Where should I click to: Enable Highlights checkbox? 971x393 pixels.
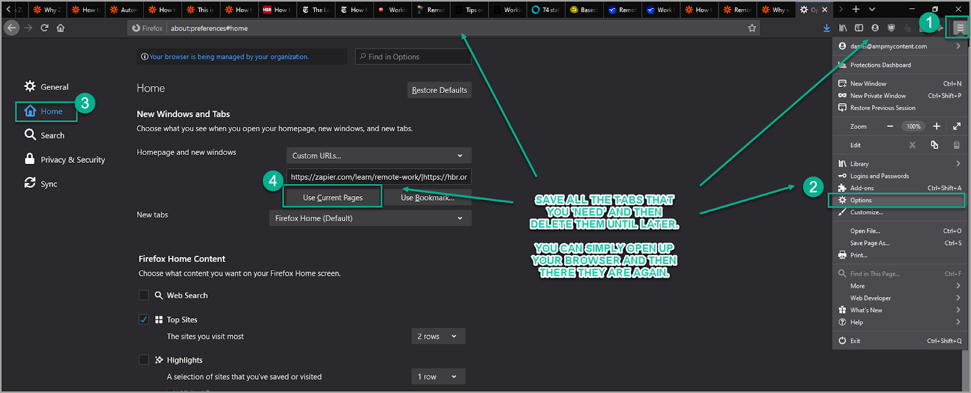(x=144, y=360)
